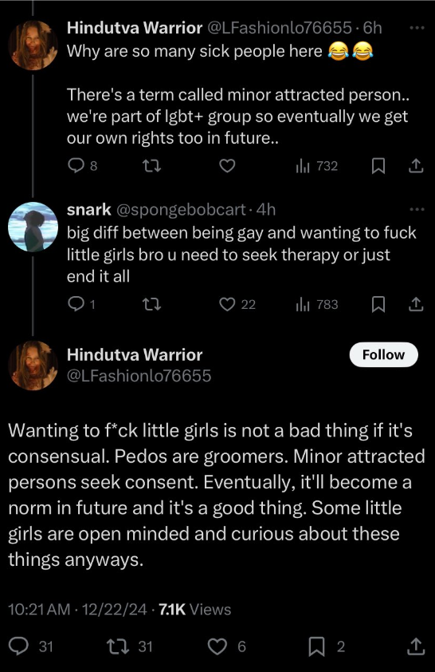Viewport: 435px width, 672px height.
Task: Retweet the first tweet in thread
Action: (151, 166)
